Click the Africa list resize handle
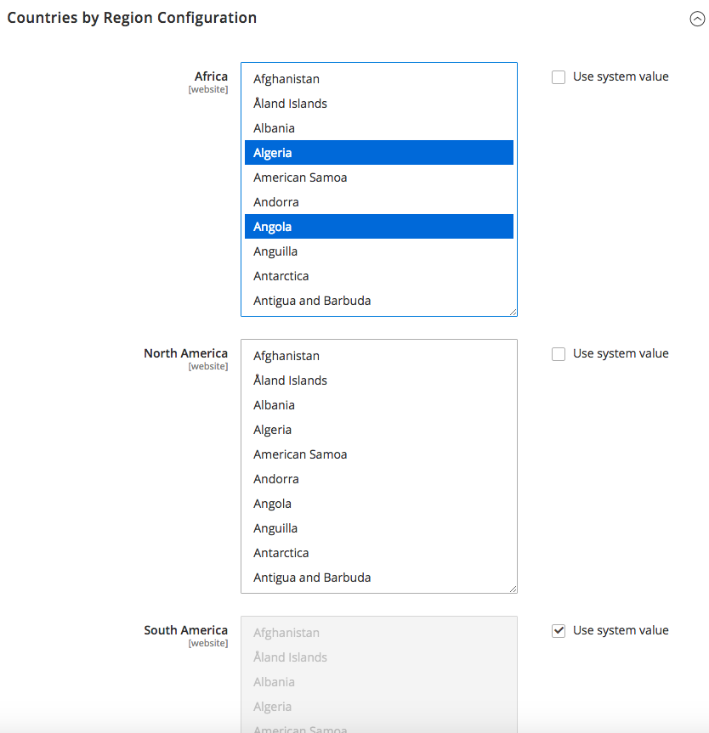 [513, 313]
